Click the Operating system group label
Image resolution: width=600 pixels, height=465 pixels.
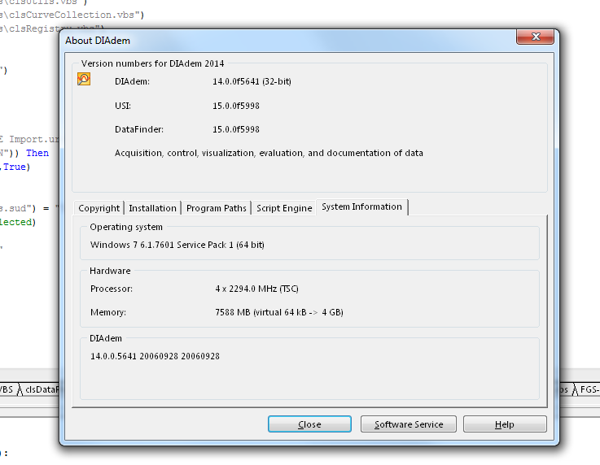126,227
